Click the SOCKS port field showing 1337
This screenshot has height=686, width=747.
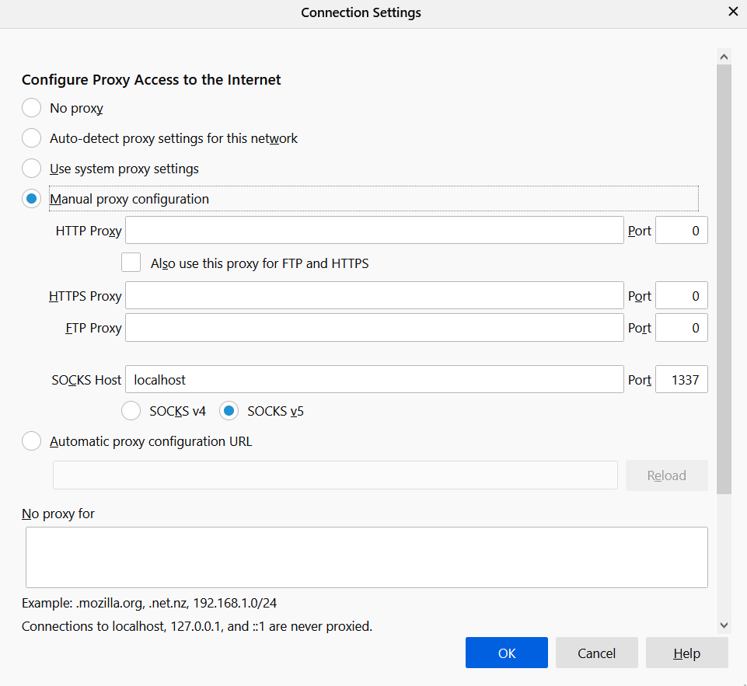click(x=681, y=380)
